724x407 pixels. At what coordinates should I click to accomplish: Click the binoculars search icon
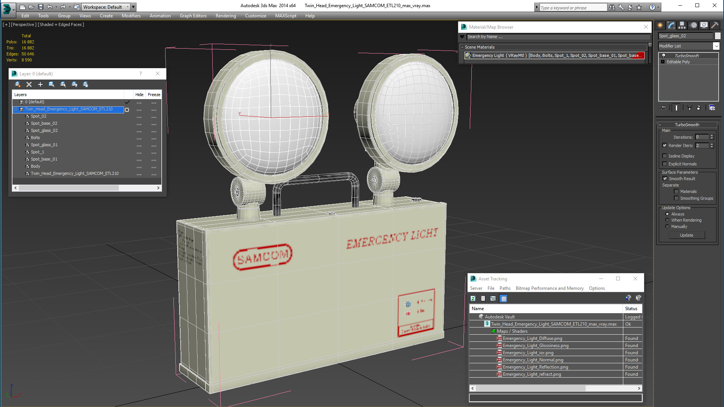pos(612,7)
